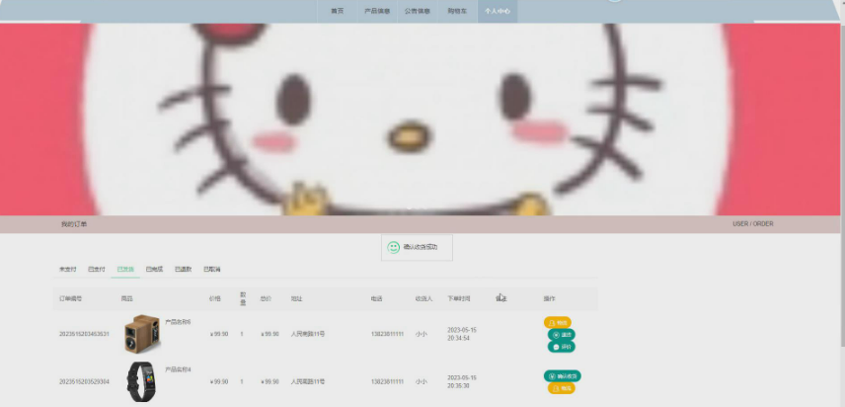The image size is (845, 407).
Task: Open the wooden speaker product thumbnail
Action: (142, 334)
